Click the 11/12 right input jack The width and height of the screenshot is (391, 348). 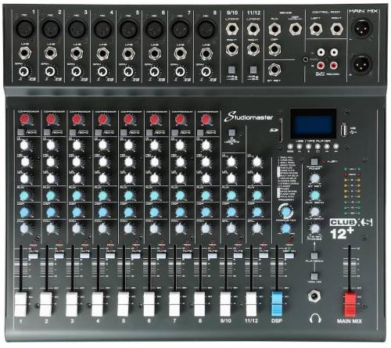(253, 49)
